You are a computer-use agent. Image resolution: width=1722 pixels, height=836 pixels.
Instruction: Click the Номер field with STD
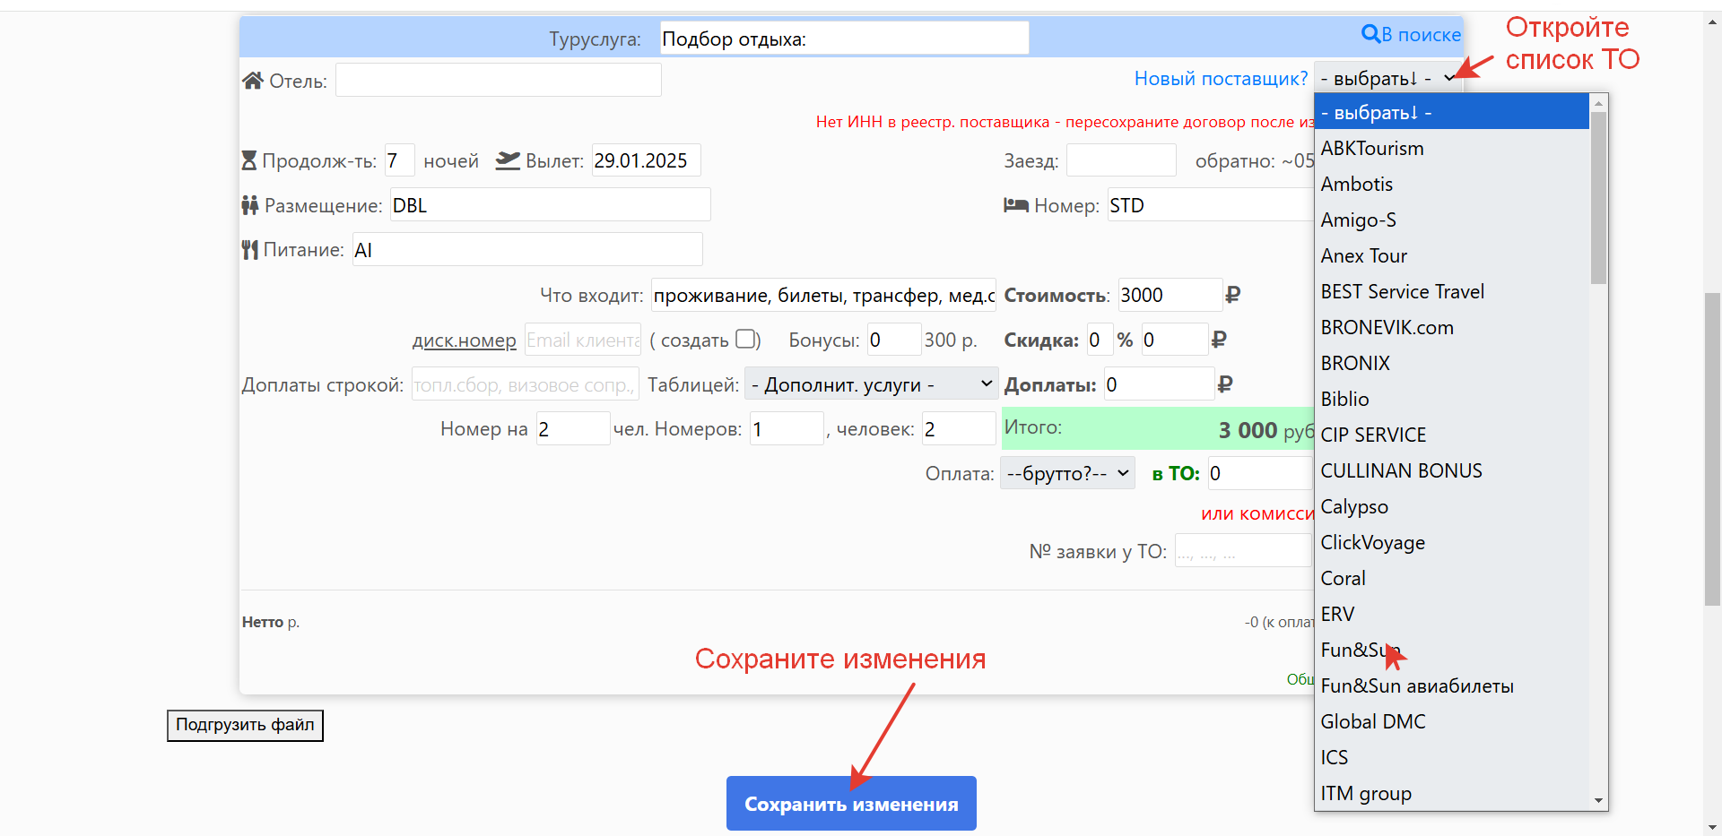pyautogui.click(x=1210, y=205)
